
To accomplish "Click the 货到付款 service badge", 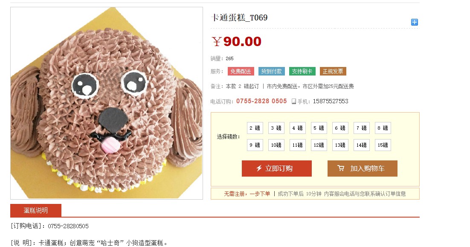I will point(272,71).
